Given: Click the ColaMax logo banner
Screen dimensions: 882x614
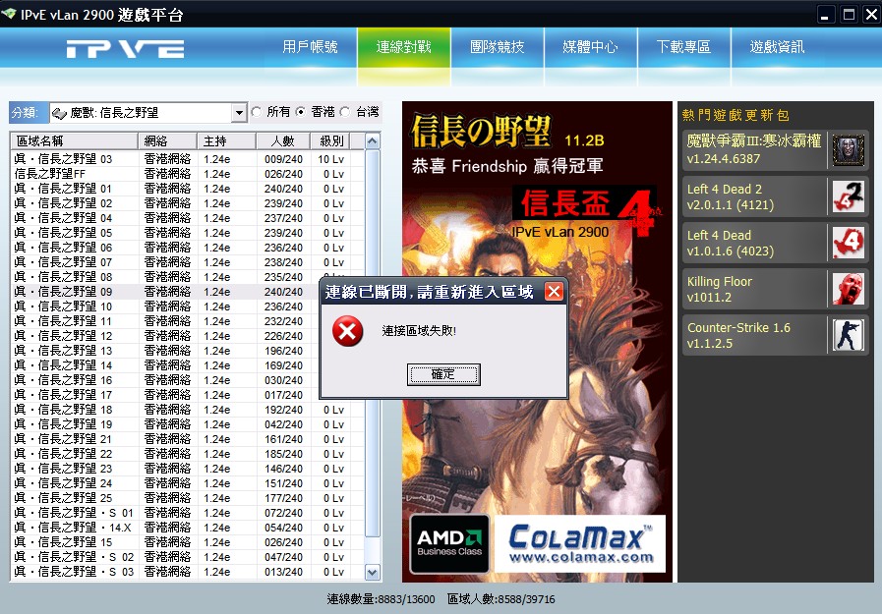Looking at the screenshot, I should [x=580, y=544].
